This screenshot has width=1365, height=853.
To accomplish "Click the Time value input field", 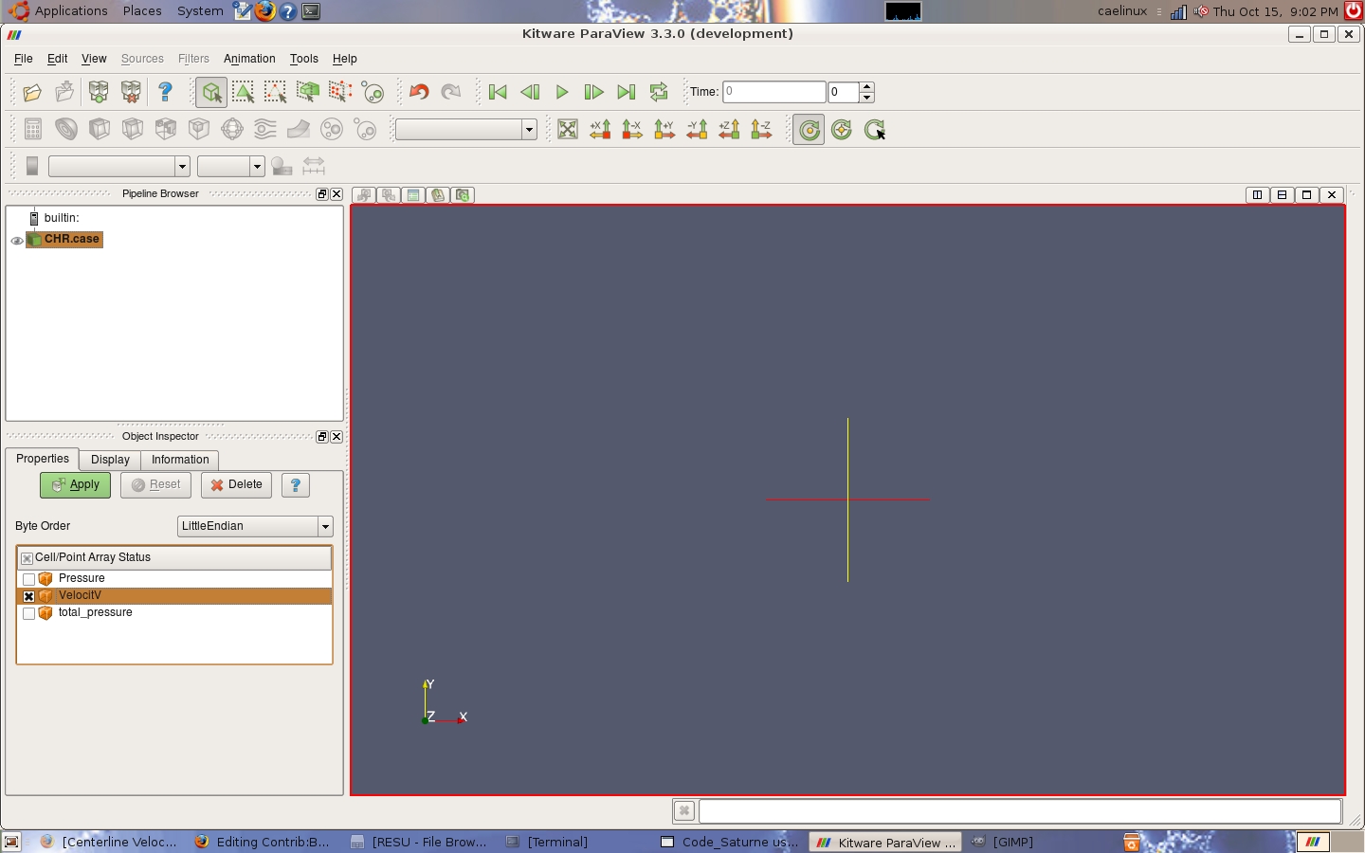I will click(x=774, y=92).
